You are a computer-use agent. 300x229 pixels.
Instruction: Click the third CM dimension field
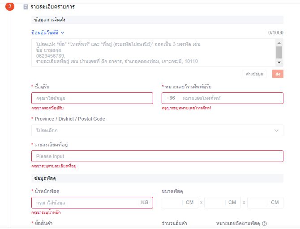tap(265, 203)
